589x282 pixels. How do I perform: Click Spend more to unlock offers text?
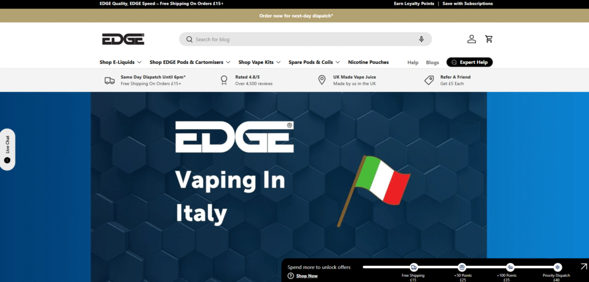[319, 268]
